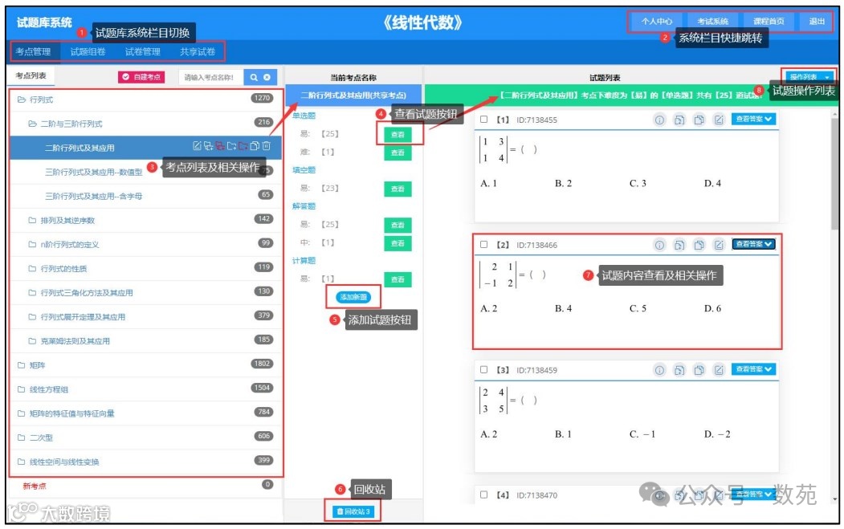This screenshot has height=529, width=844.
Task: Click edit icon for question ID:7138466
Action: click(x=719, y=246)
